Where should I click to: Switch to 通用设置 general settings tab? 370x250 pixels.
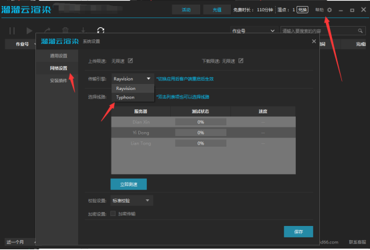pyautogui.click(x=59, y=56)
